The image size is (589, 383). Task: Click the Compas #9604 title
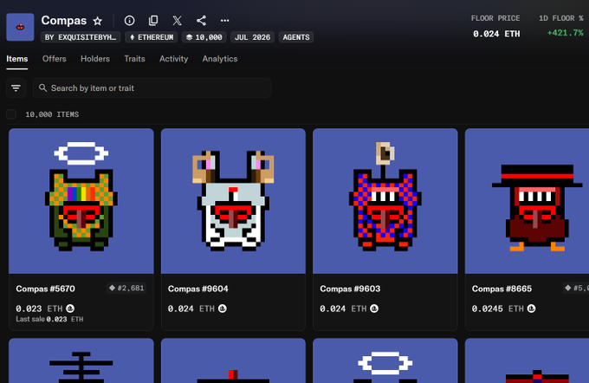pos(198,289)
